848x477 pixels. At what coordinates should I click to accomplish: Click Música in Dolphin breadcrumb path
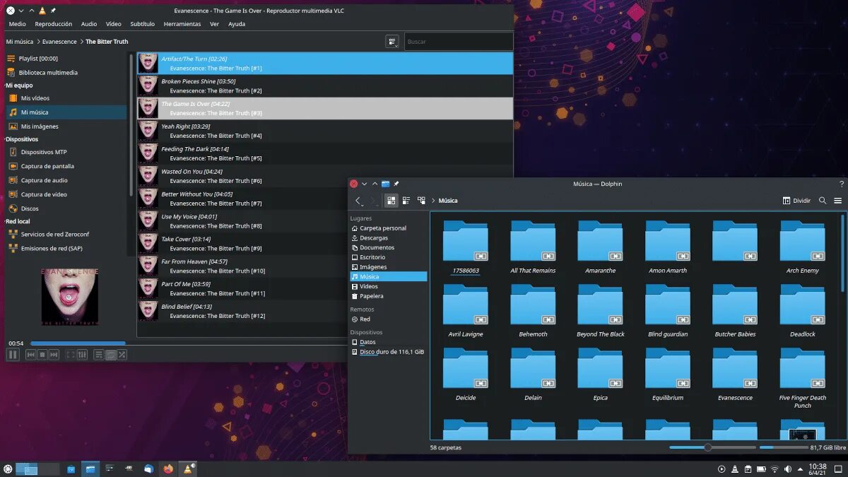click(x=448, y=201)
